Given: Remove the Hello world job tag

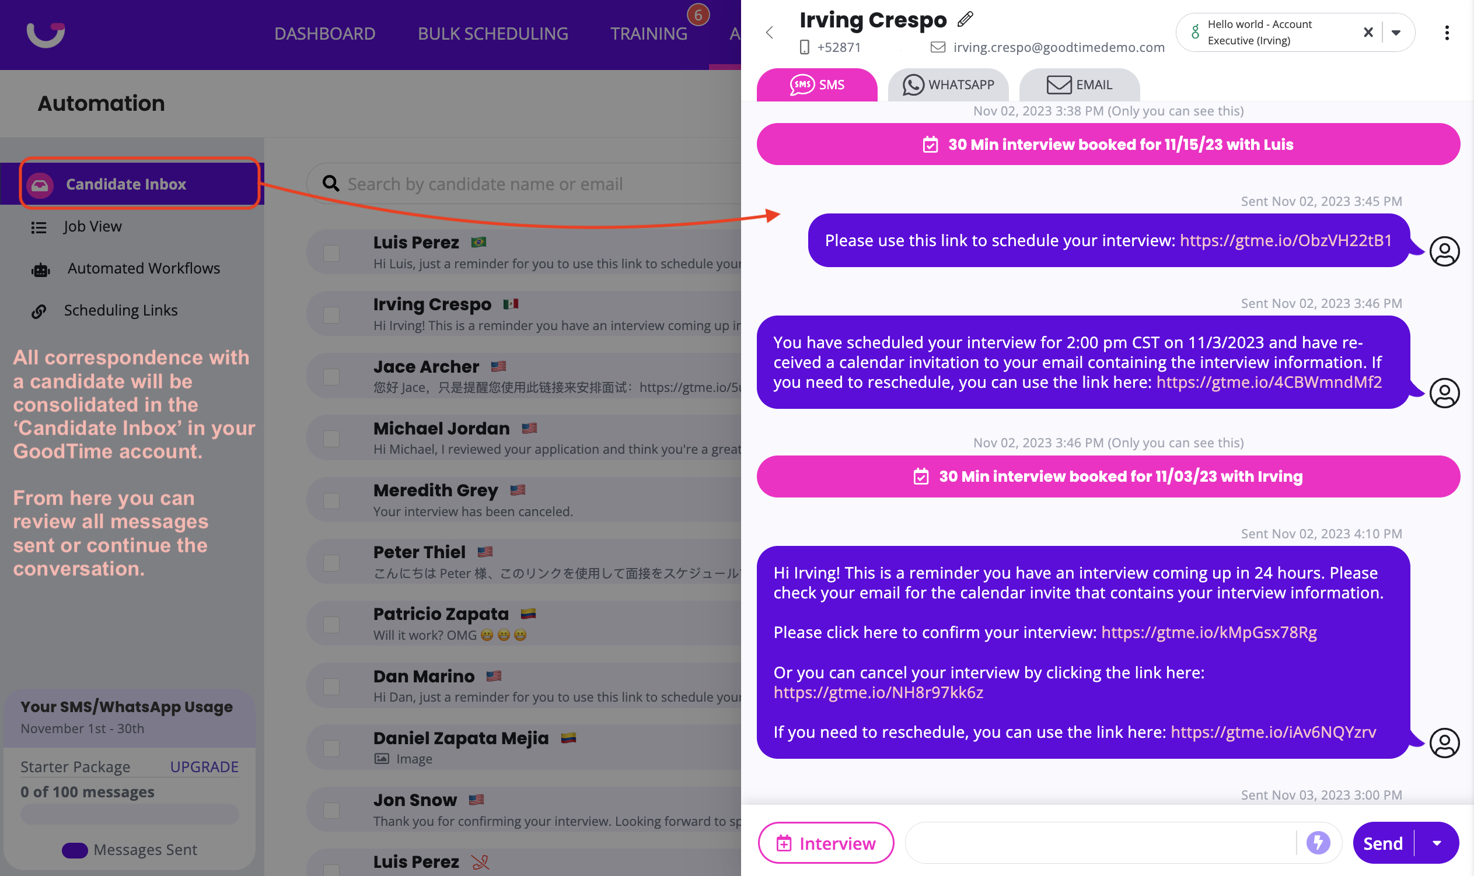Looking at the screenshot, I should (x=1368, y=33).
